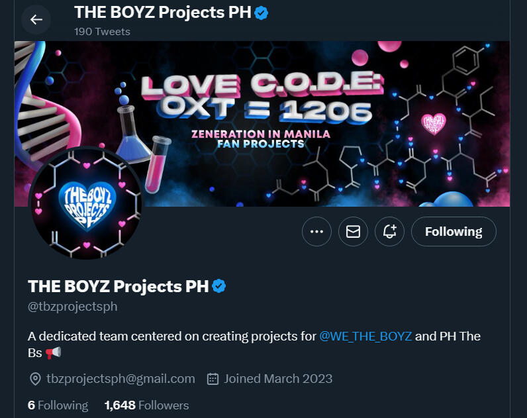
Task: Click the location pin icon
Action: pyautogui.click(x=35, y=379)
